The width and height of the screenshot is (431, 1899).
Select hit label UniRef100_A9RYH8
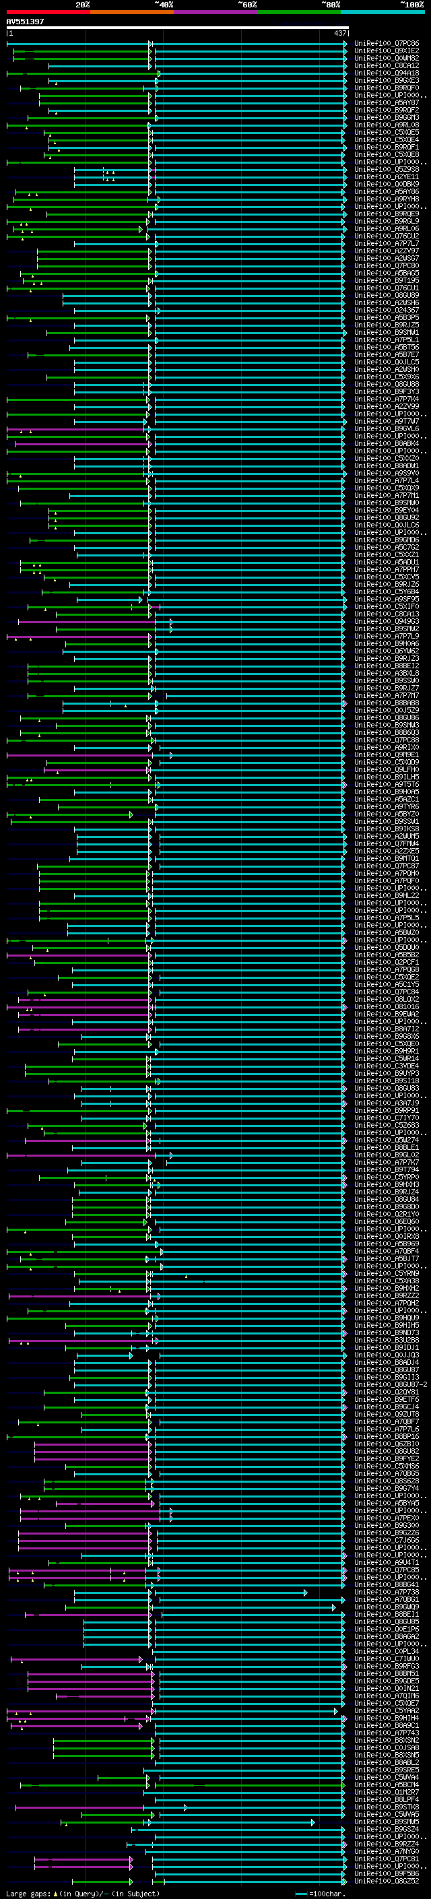coord(387,199)
